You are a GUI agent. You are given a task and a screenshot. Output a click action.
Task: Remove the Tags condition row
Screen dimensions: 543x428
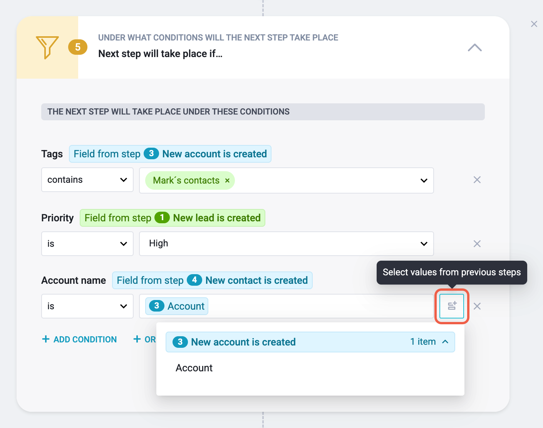[477, 180]
